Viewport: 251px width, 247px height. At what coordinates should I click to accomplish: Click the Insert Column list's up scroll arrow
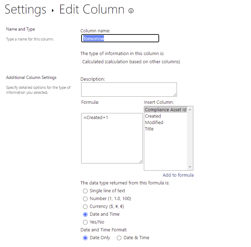(x=190, y=109)
